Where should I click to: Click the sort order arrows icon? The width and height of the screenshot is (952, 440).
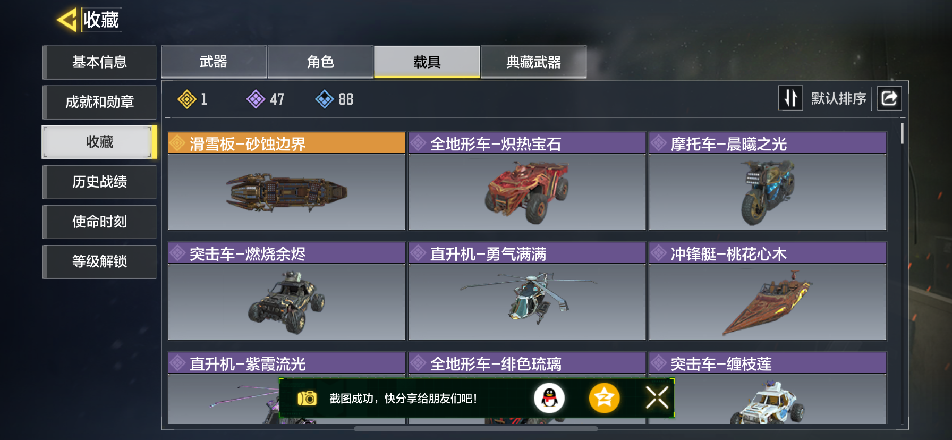[790, 98]
